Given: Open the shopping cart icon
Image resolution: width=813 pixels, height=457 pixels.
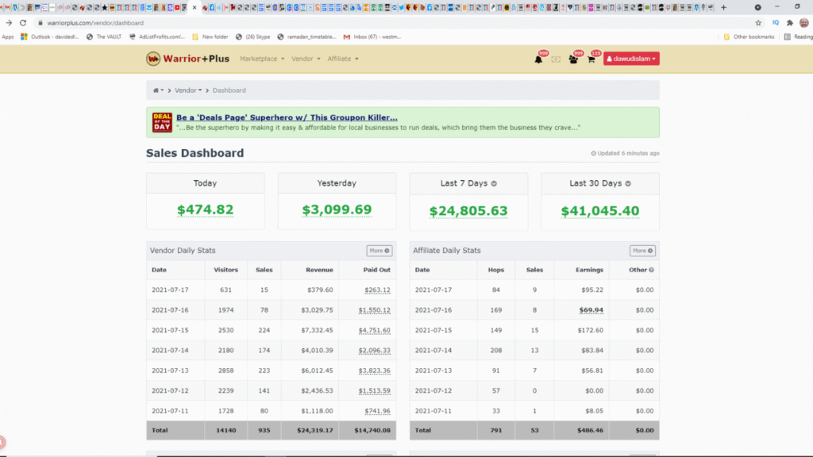Looking at the screenshot, I should pyautogui.click(x=591, y=59).
